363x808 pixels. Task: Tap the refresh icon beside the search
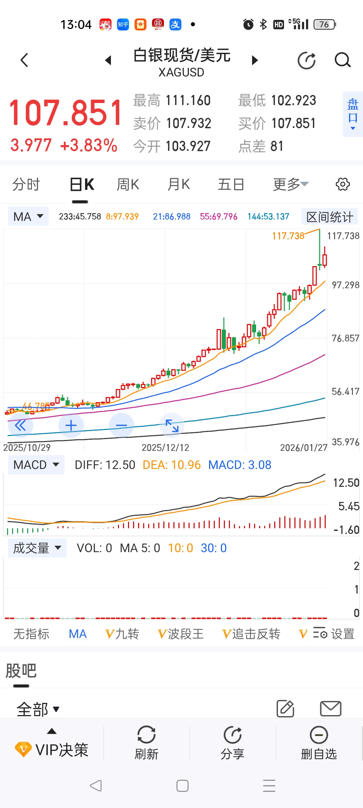[x=307, y=61]
